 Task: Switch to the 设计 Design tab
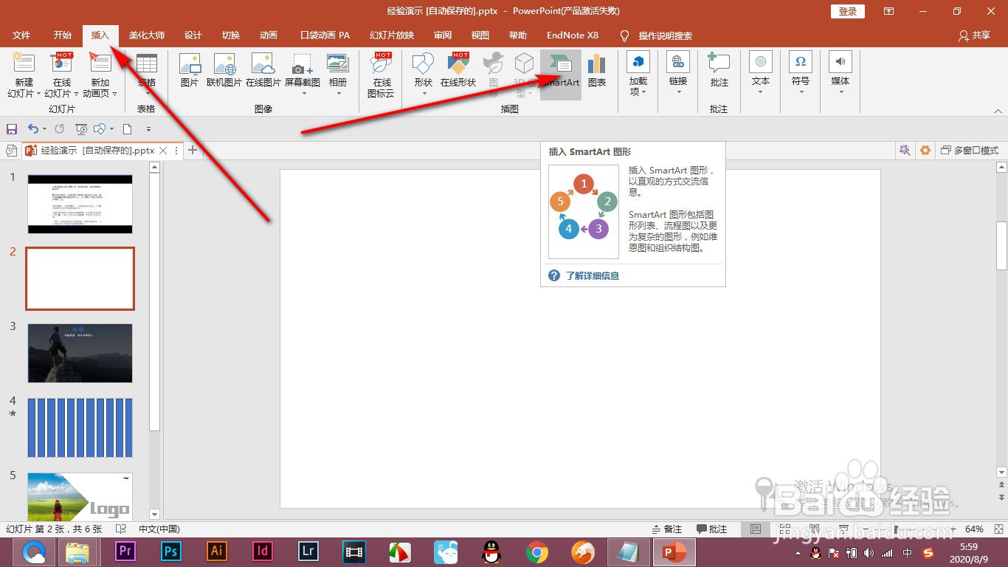click(193, 35)
